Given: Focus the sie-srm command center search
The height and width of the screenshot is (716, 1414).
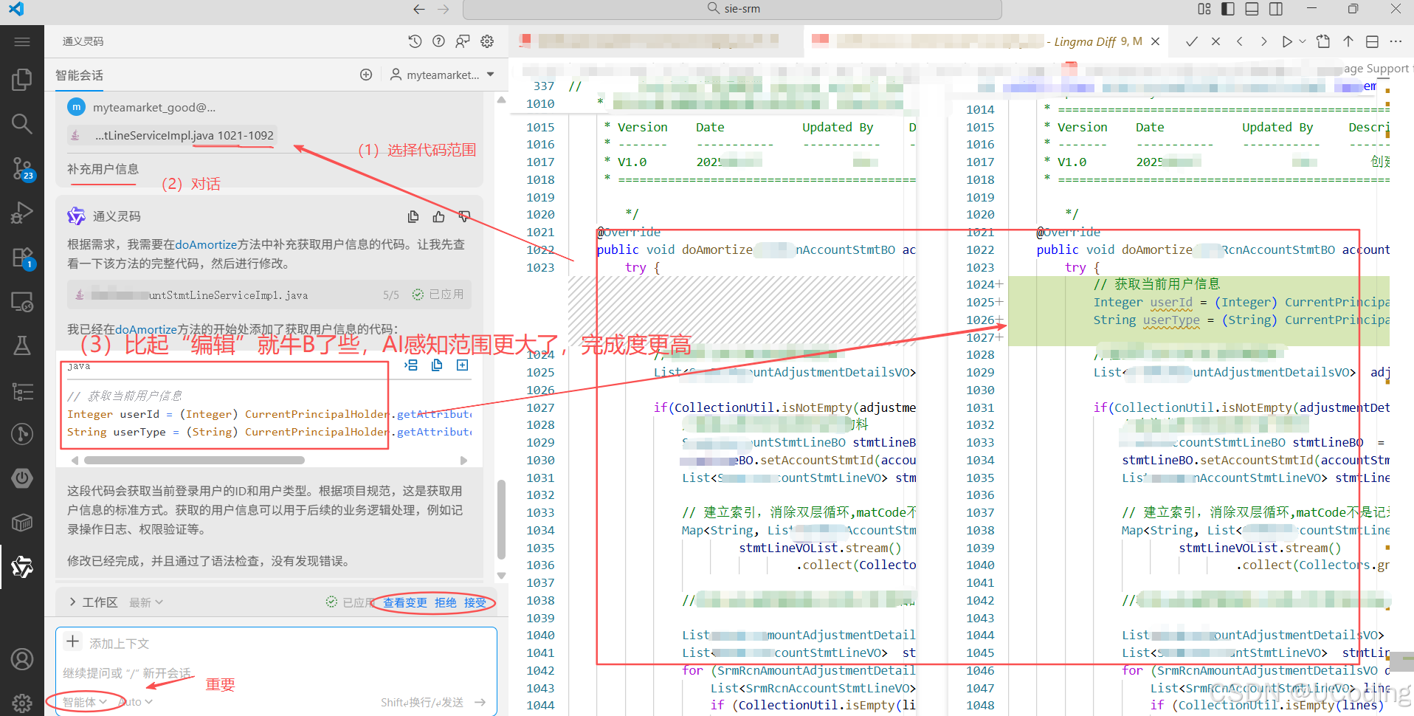Looking at the screenshot, I should tap(732, 9).
